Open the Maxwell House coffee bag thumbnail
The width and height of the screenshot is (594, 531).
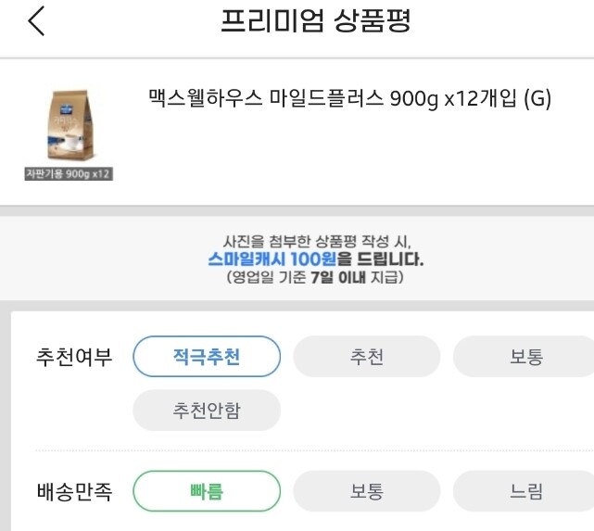coord(70,124)
